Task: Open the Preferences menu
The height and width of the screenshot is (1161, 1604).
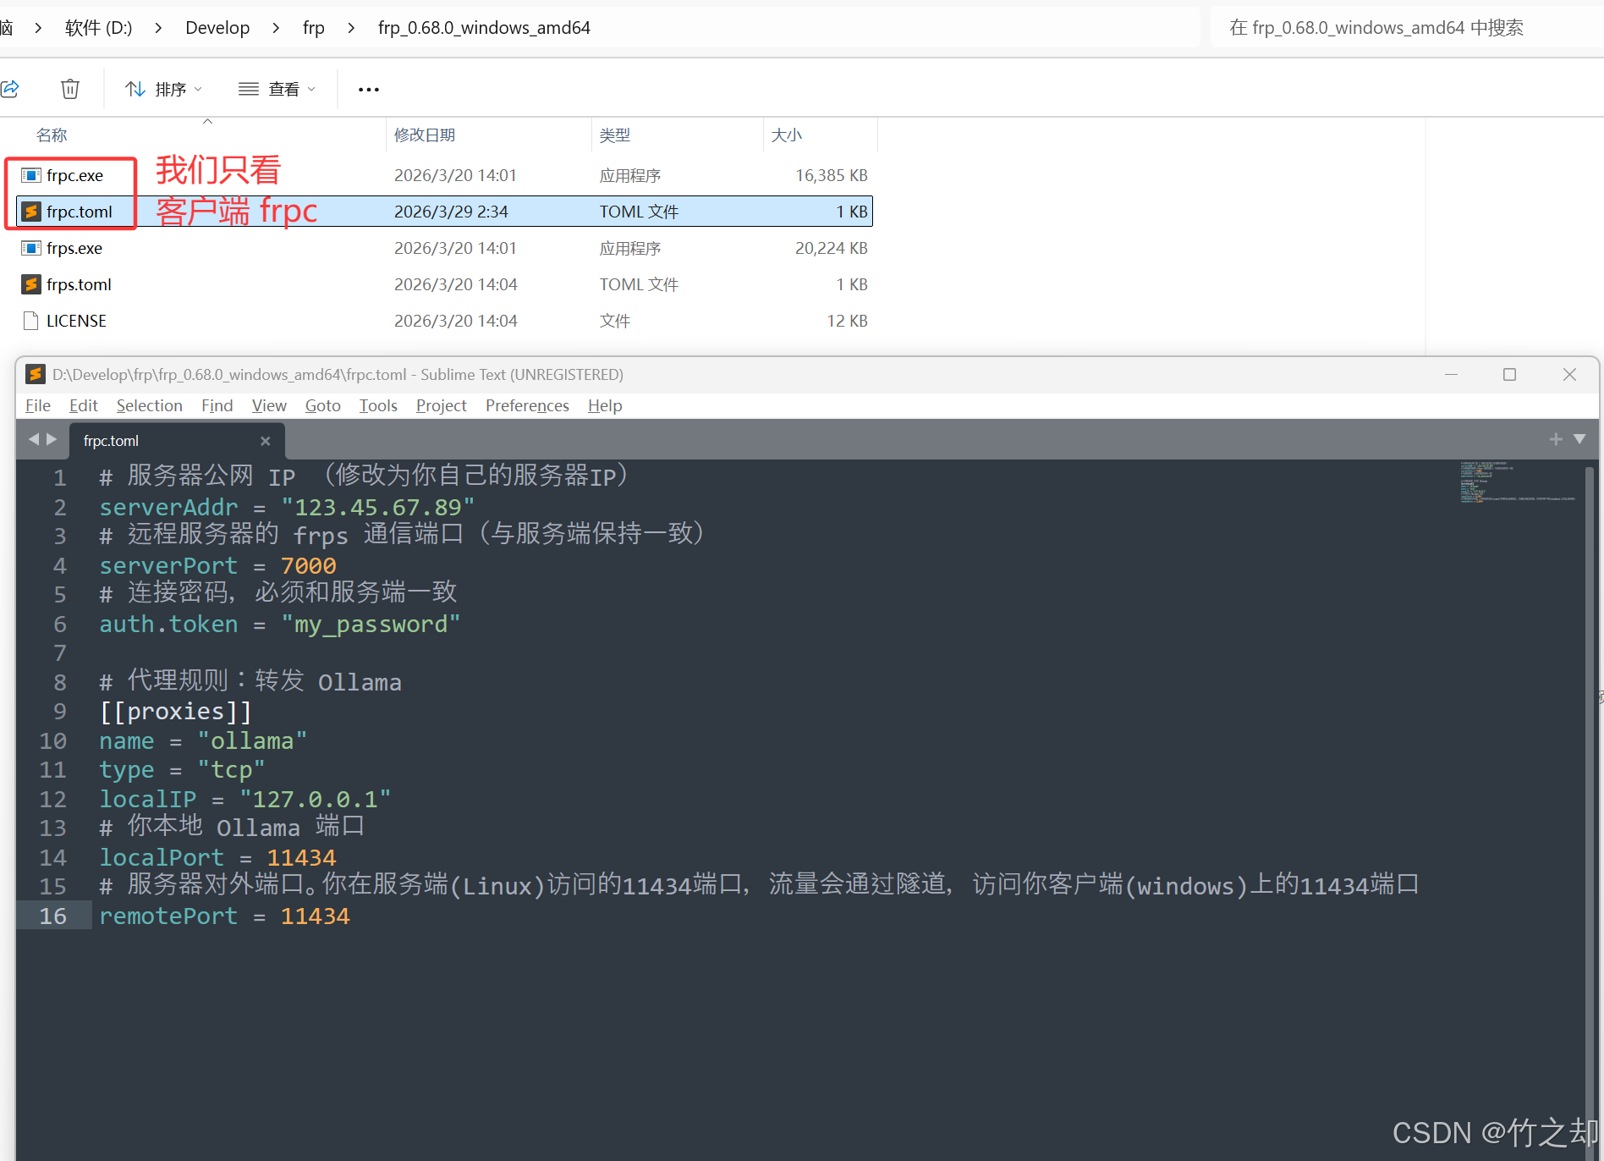Action: pos(527,405)
